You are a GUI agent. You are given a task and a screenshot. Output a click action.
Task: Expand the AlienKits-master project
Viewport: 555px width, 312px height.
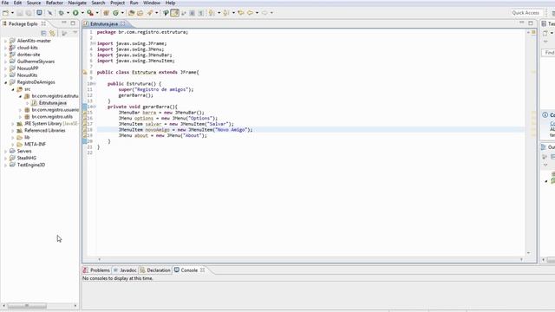pos(6,41)
